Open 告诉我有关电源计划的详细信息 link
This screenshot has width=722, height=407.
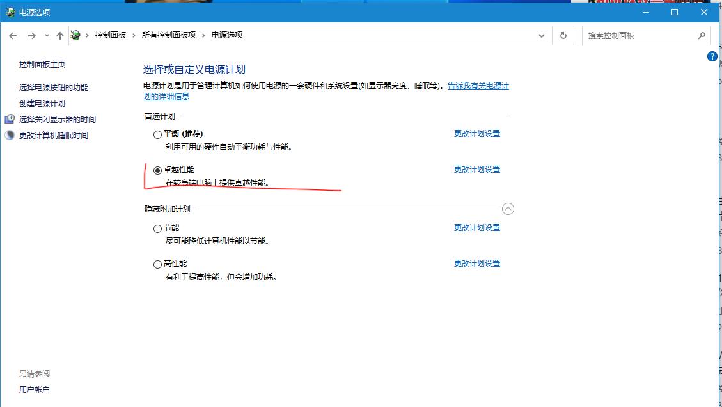click(478, 85)
